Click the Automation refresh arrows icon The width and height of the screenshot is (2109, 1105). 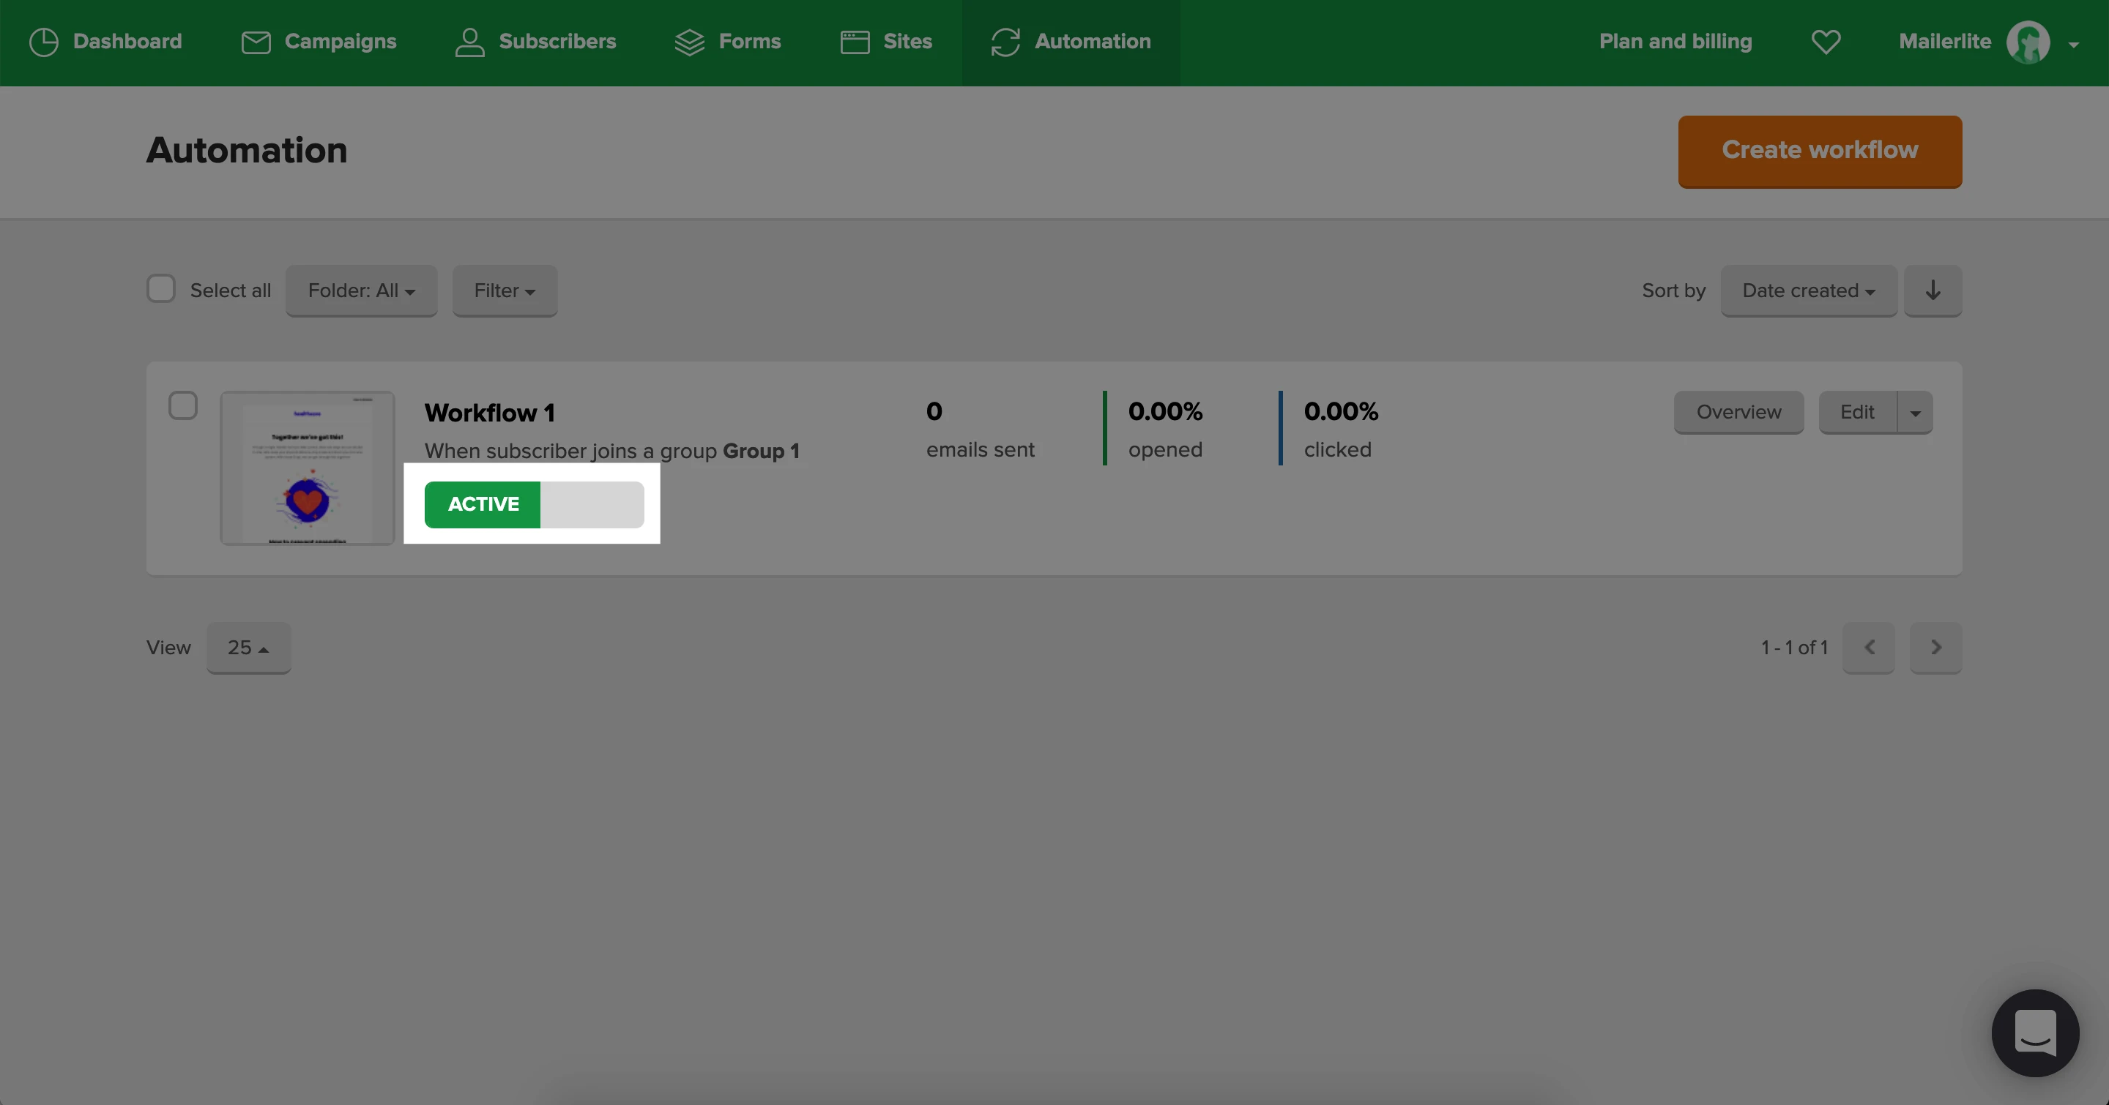pos(1005,42)
